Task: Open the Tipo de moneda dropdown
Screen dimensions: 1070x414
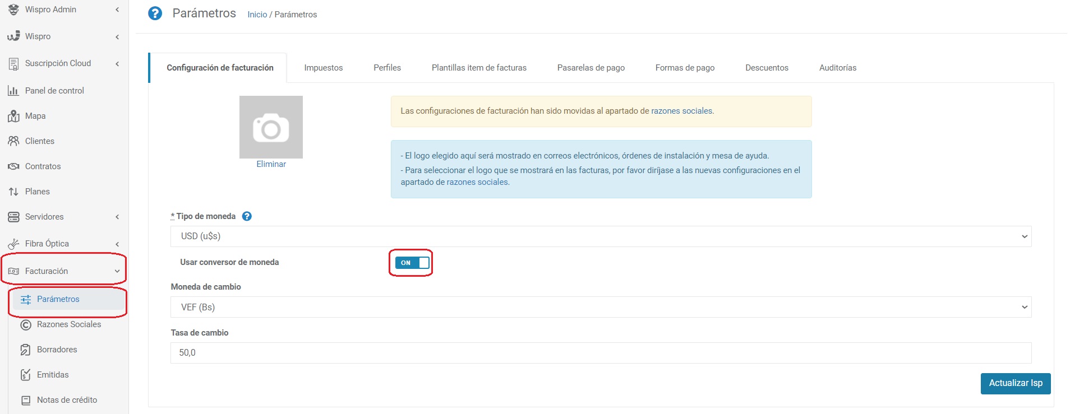Action: click(601, 236)
